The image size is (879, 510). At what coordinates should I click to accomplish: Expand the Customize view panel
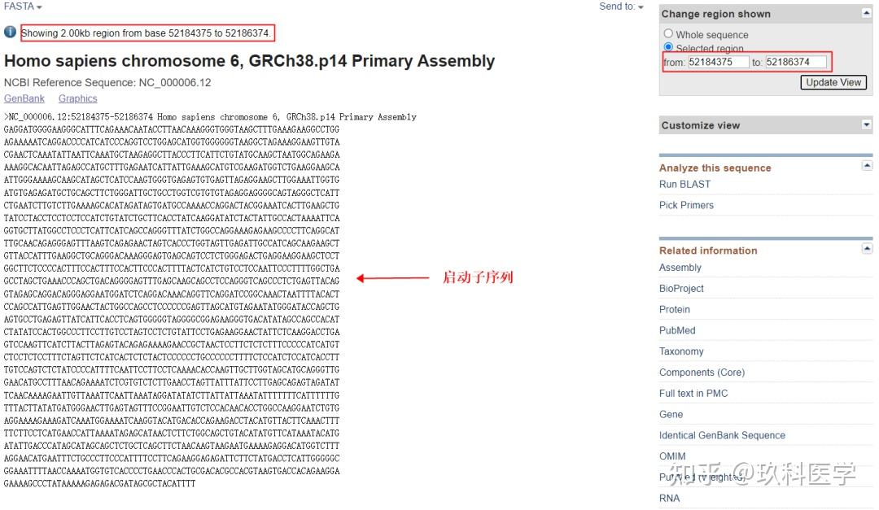click(x=866, y=125)
